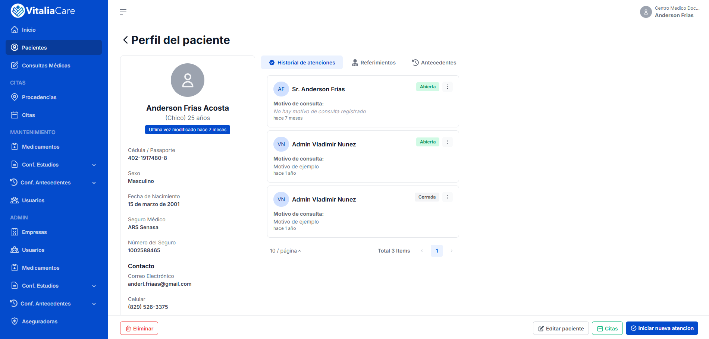Open Medicamentos under Mantenimiento
709x339 pixels.
54,146
